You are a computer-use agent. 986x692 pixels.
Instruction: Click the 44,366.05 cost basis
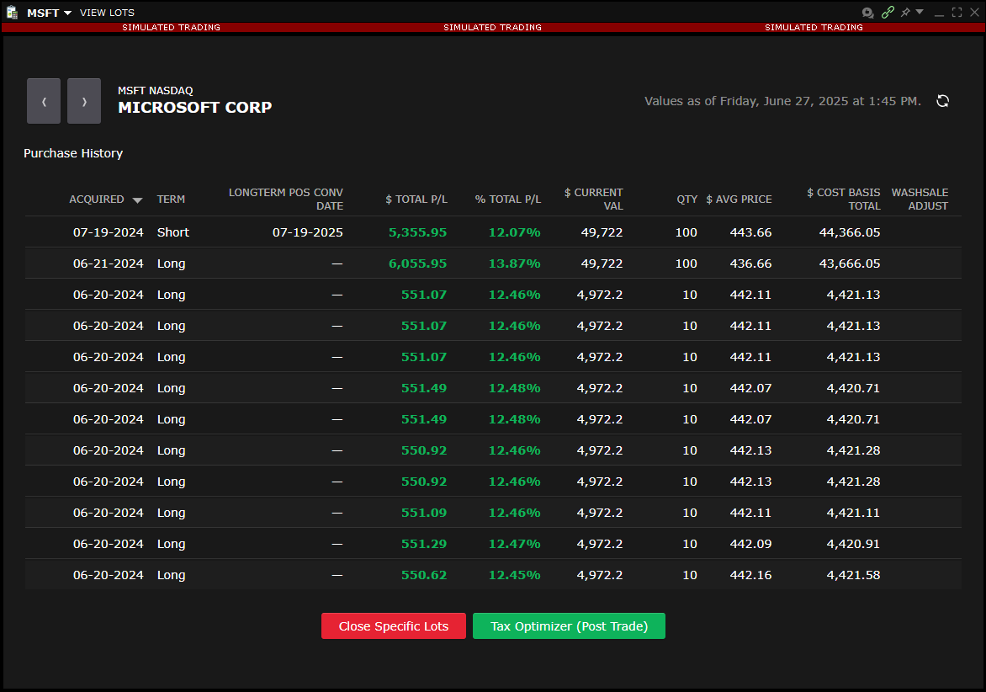850,232
